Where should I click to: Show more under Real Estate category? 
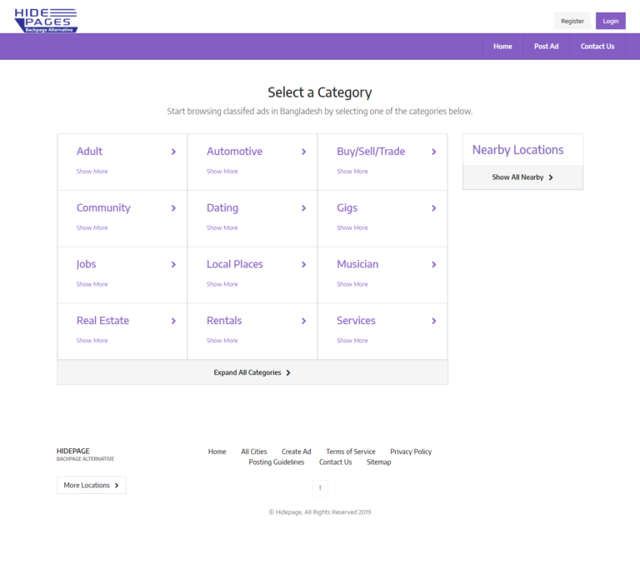[92, 341]
